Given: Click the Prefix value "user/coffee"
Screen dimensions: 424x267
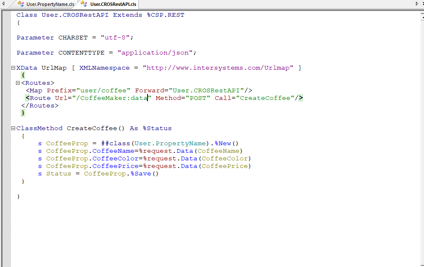Looking at the screenshot, I should click(103, 91).
